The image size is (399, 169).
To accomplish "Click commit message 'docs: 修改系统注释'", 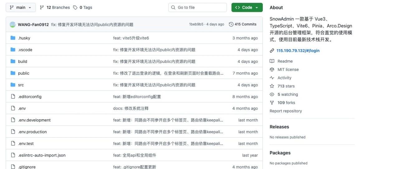I will point(131,108).
